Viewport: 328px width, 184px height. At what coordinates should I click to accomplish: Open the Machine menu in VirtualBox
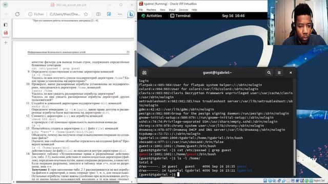click(x=151, y=10)
